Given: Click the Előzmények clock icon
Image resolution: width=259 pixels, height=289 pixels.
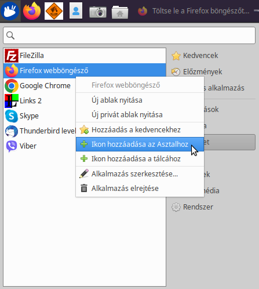Looking at the screenshot, I should click(x=176, y=72).
